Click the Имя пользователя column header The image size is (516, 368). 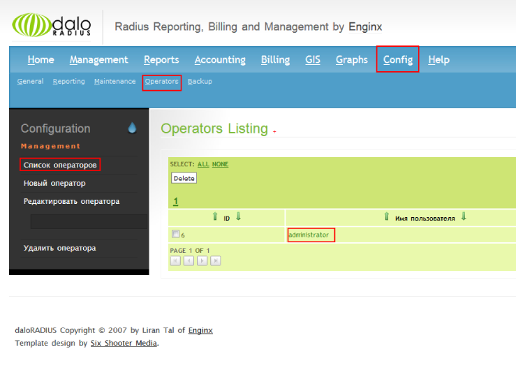click(425, 219)
